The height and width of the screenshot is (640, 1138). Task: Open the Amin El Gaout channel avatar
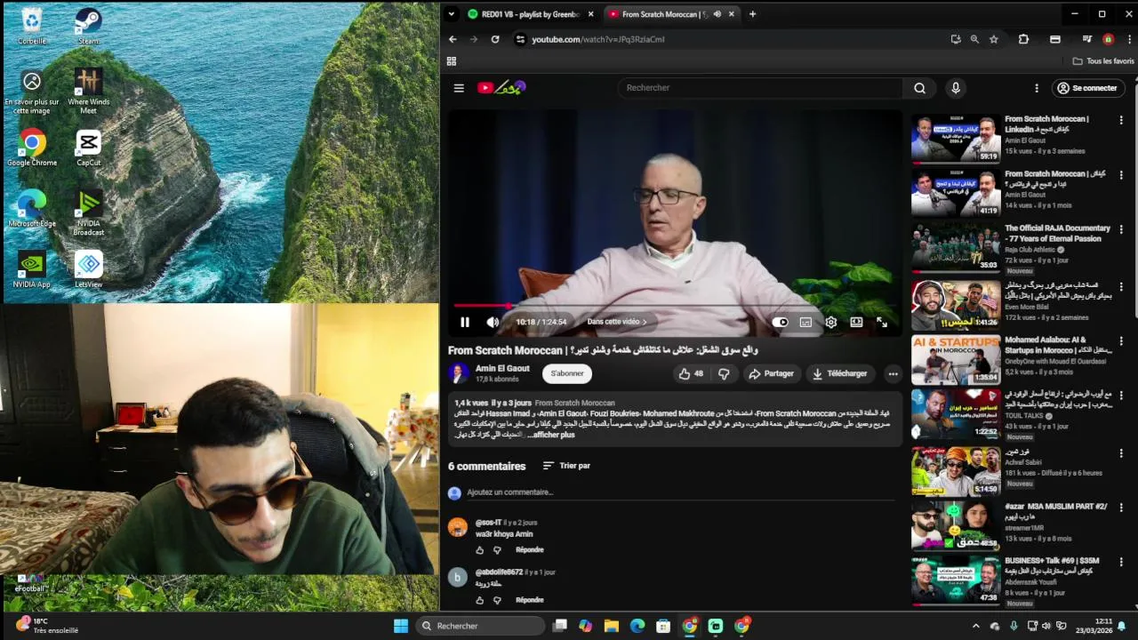(459, 373)
